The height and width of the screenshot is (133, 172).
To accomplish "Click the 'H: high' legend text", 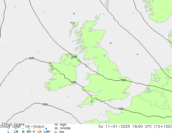I will [x=60, y=125].
